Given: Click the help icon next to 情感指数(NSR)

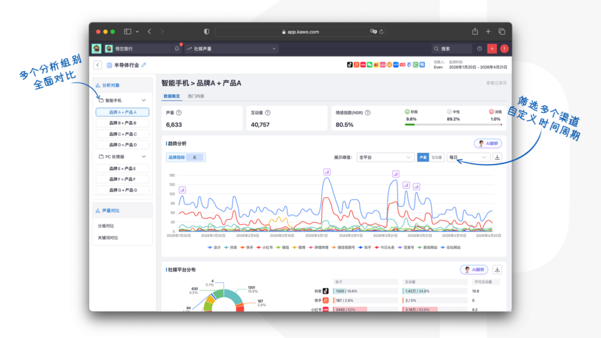Looking at the screenshot, I should tap(367, 112).
